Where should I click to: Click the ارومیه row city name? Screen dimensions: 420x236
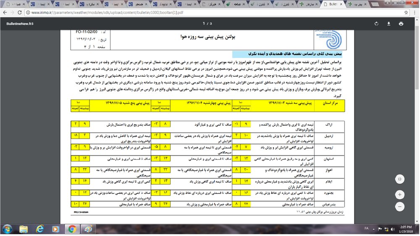pyautogui.click(x=328, y=148)
